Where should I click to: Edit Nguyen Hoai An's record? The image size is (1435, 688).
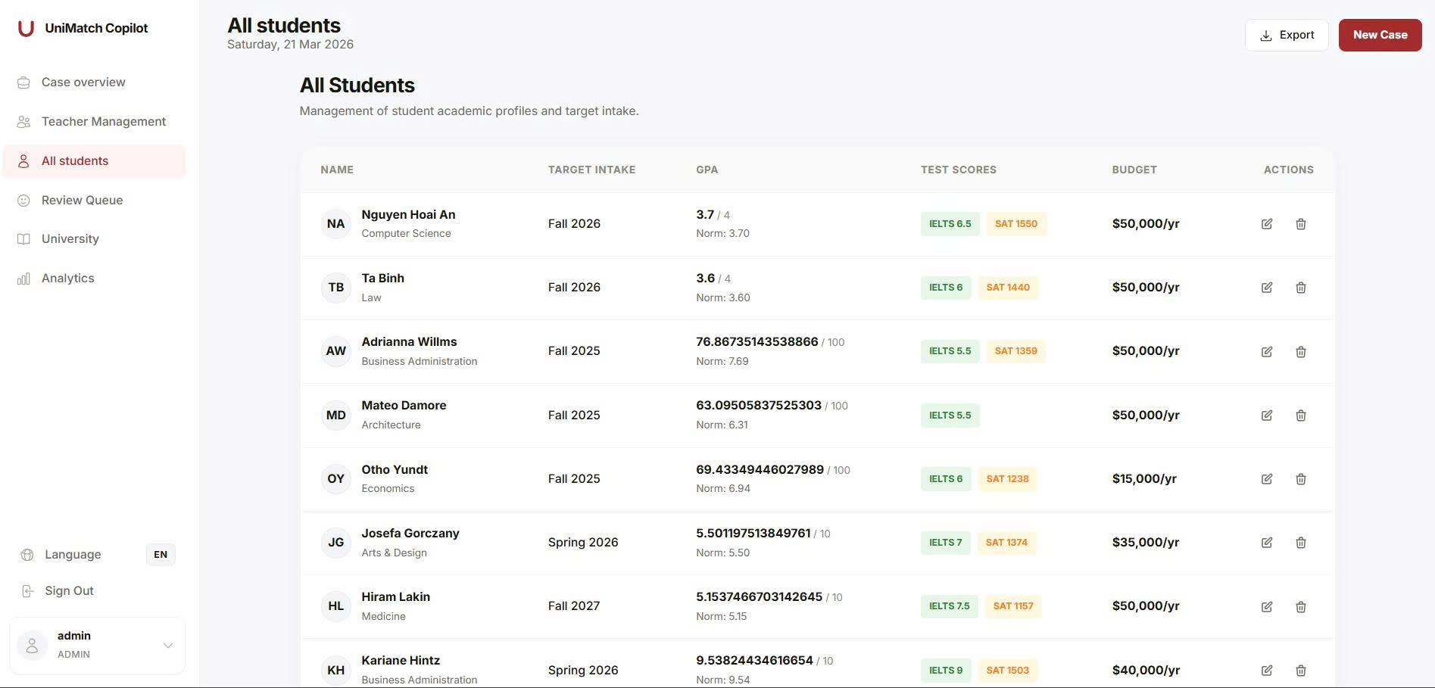click(1267, 224)
